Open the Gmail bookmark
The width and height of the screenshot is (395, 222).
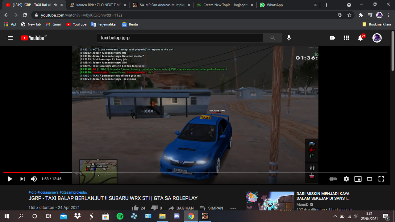tap(54, 24)
